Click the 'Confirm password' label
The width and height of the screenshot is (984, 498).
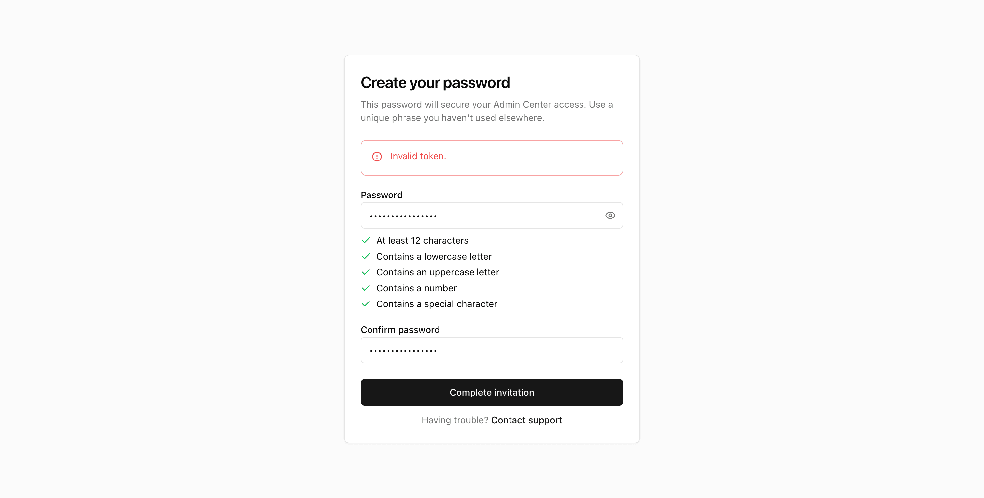point(400,329)
